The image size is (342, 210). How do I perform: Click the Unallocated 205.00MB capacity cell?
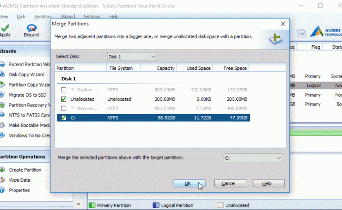tap(165, 99)
